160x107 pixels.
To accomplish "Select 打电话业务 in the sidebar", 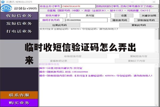I will (x=19, y=31).
